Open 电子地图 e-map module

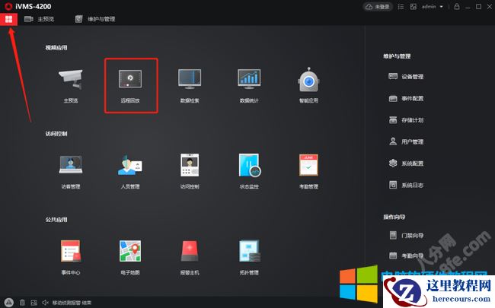(130, 258)
